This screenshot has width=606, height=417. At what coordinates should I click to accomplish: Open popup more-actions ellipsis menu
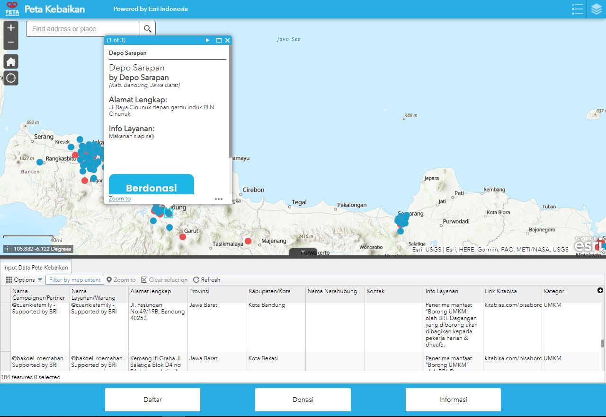coord(218,199)
